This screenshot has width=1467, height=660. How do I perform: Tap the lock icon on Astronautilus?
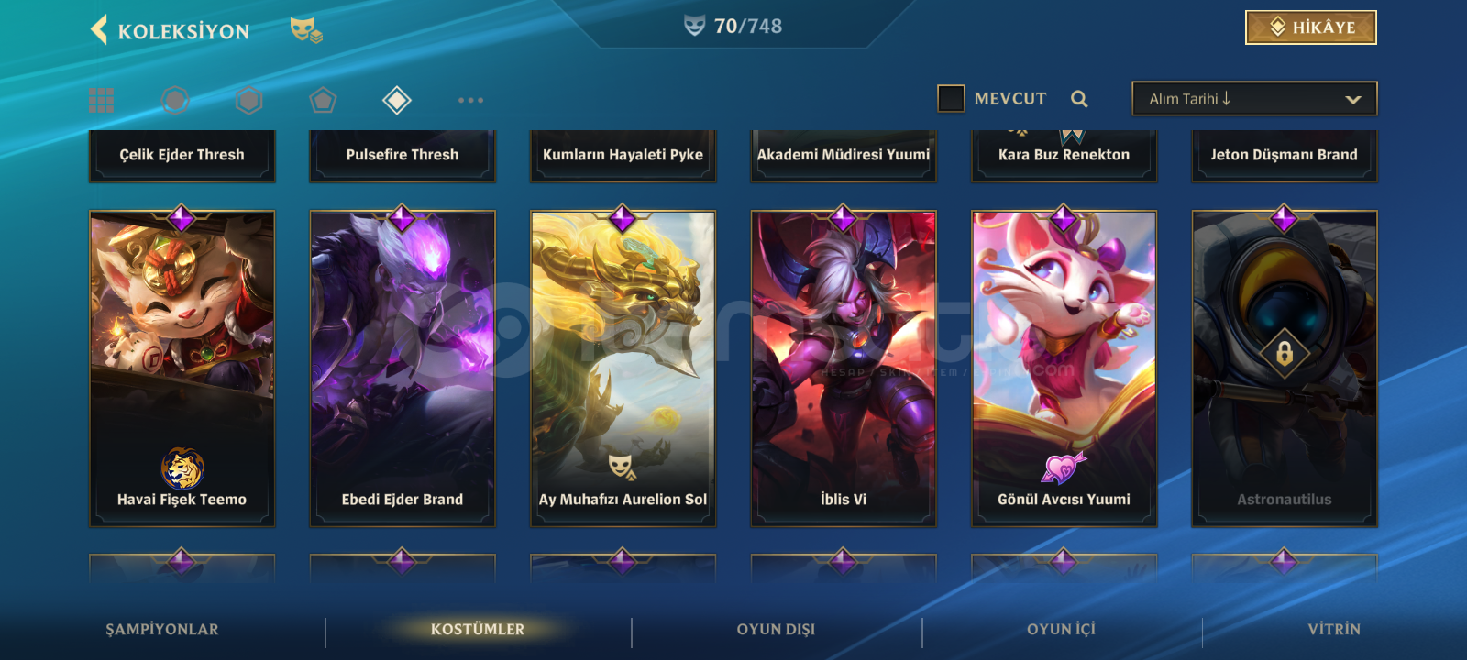tap(1284, 353)
